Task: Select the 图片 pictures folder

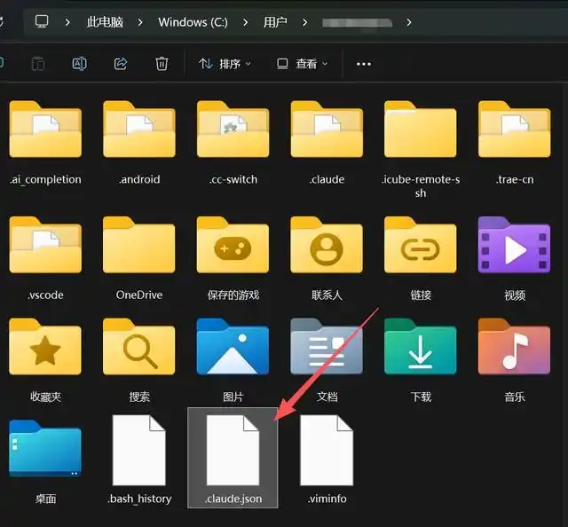Action: point(233,361)
